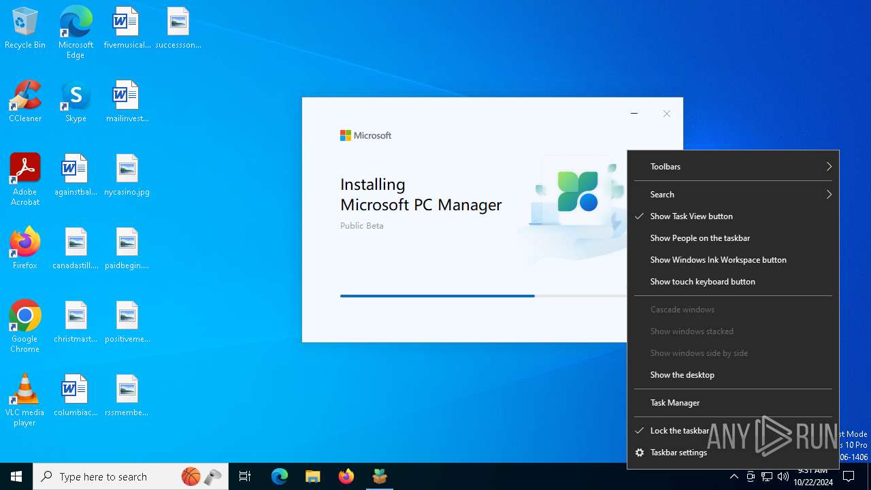
Task: Enable Show touch keyboard button
Action: [x=733, y=282]
